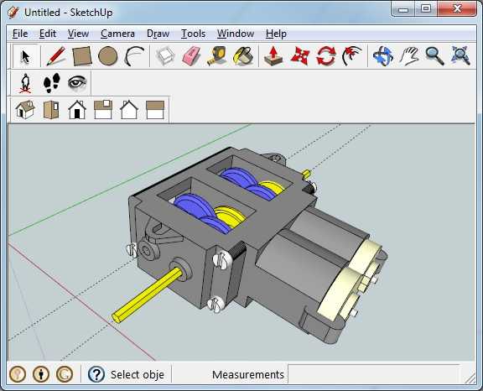Open the Camera menu
Viewport: 483px width, 391px height.
point(117,34)
